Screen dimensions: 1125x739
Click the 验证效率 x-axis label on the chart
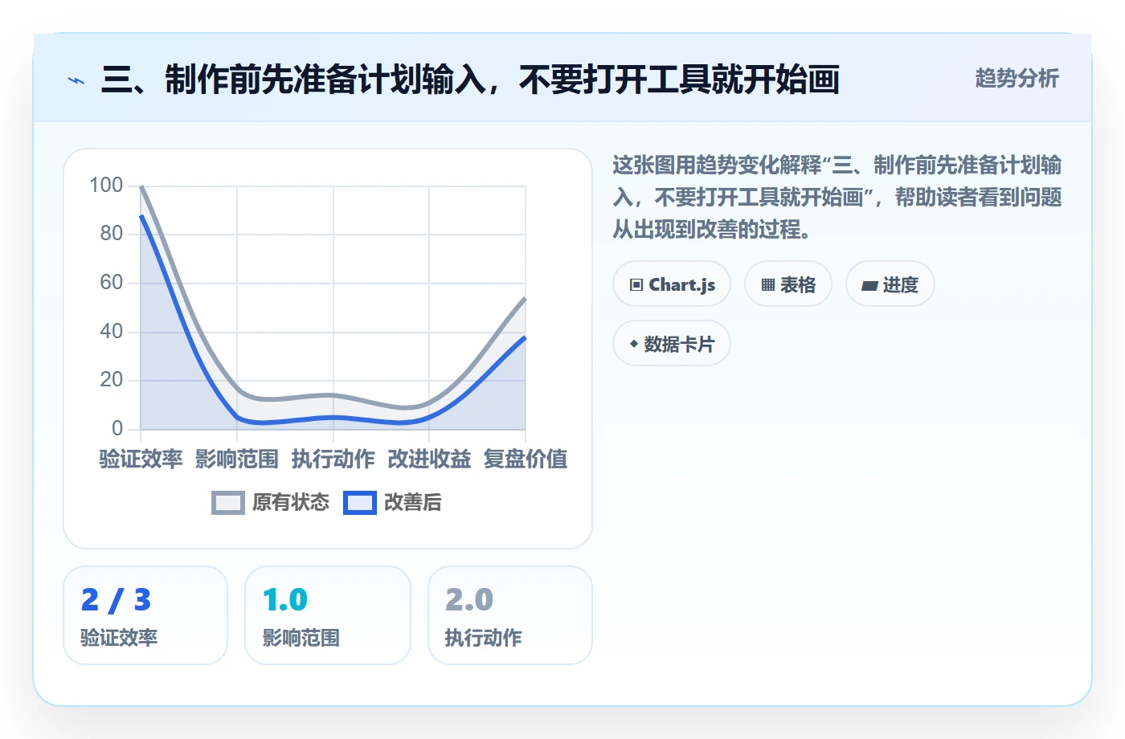tap(141, 459)
